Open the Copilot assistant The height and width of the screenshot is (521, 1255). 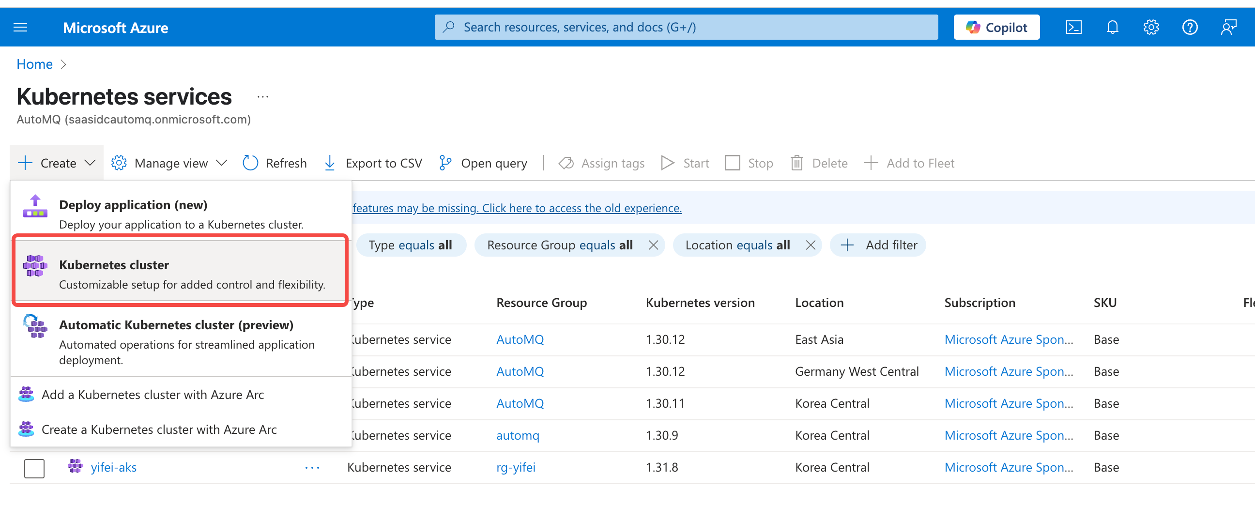pos(996,27)
